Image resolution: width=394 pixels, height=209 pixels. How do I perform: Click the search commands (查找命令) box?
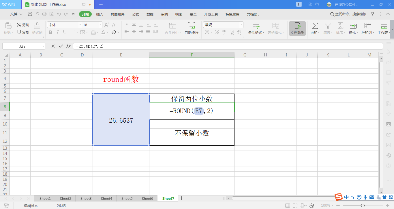click(348, 14)
